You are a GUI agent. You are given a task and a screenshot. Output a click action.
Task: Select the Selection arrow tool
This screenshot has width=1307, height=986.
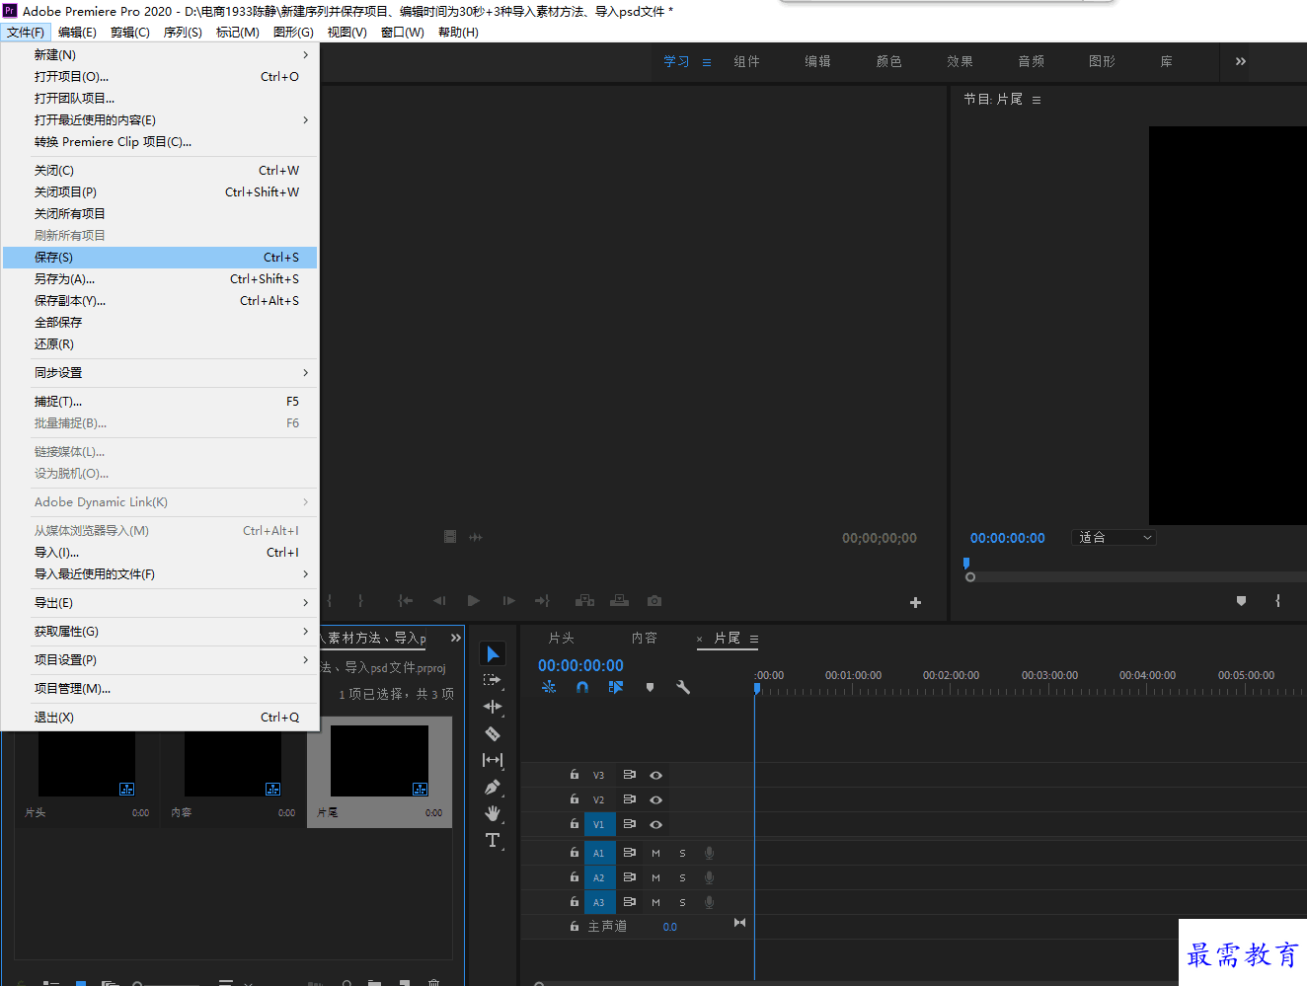(493, 654)
